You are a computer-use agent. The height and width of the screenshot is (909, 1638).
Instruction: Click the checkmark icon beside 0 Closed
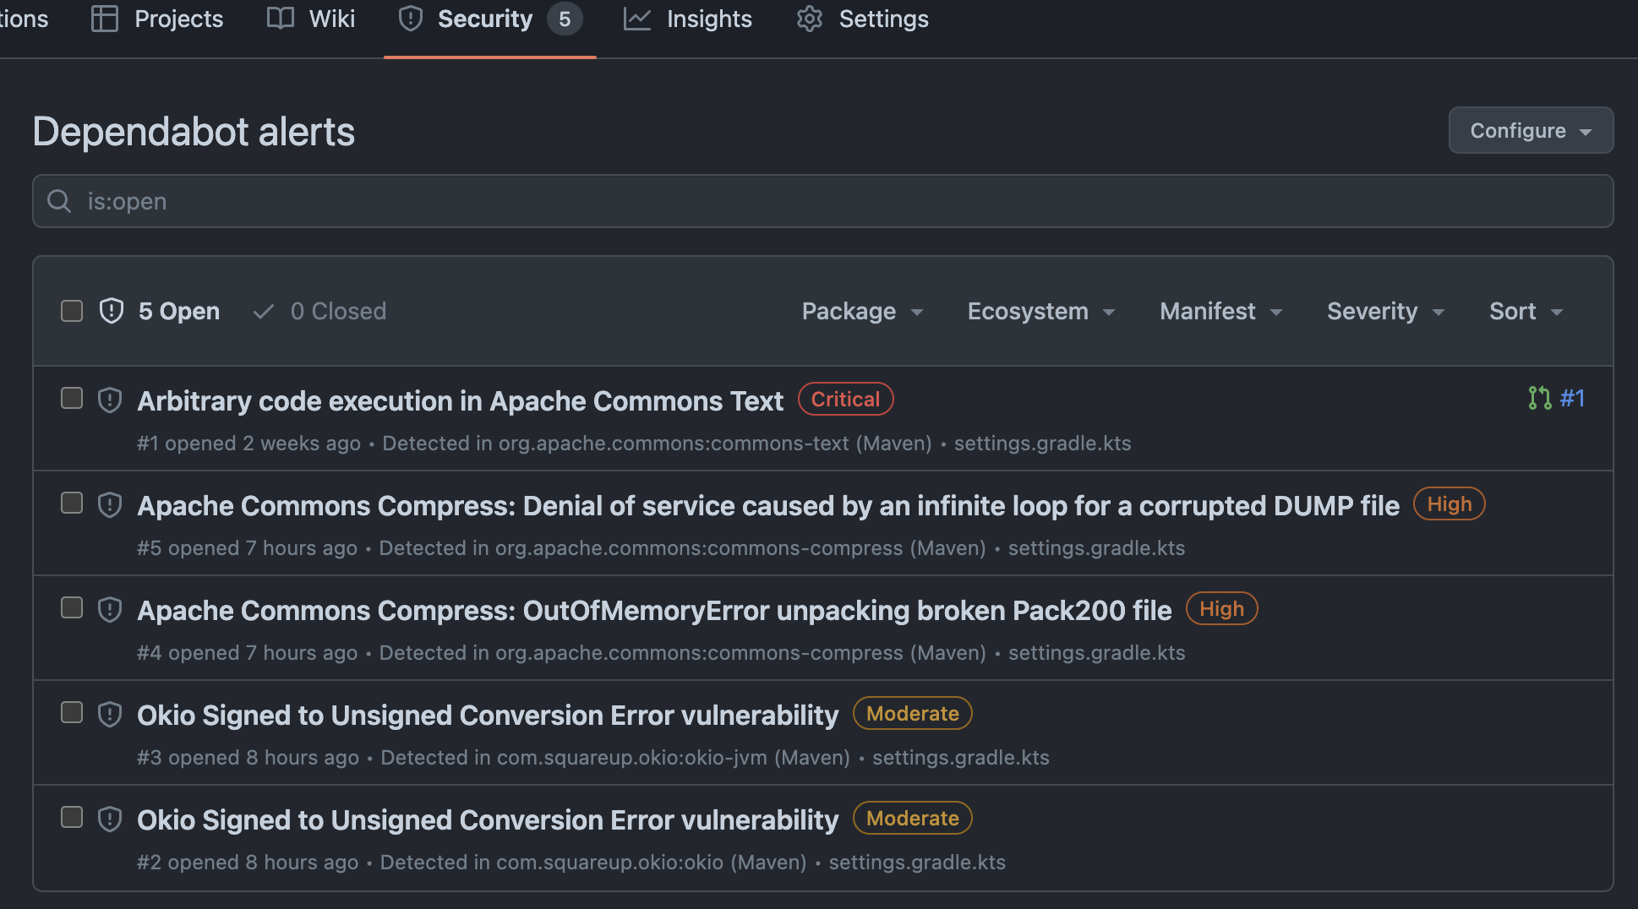point(264,312)
